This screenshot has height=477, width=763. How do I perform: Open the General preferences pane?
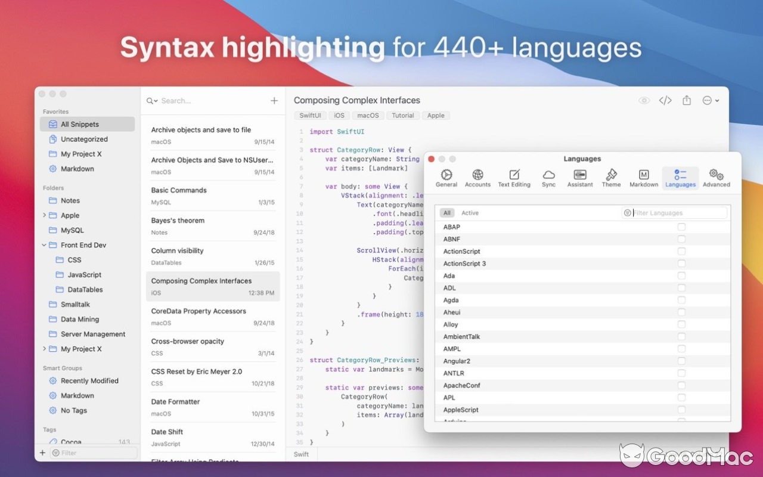pyautogui.click(x=446, y=178)
